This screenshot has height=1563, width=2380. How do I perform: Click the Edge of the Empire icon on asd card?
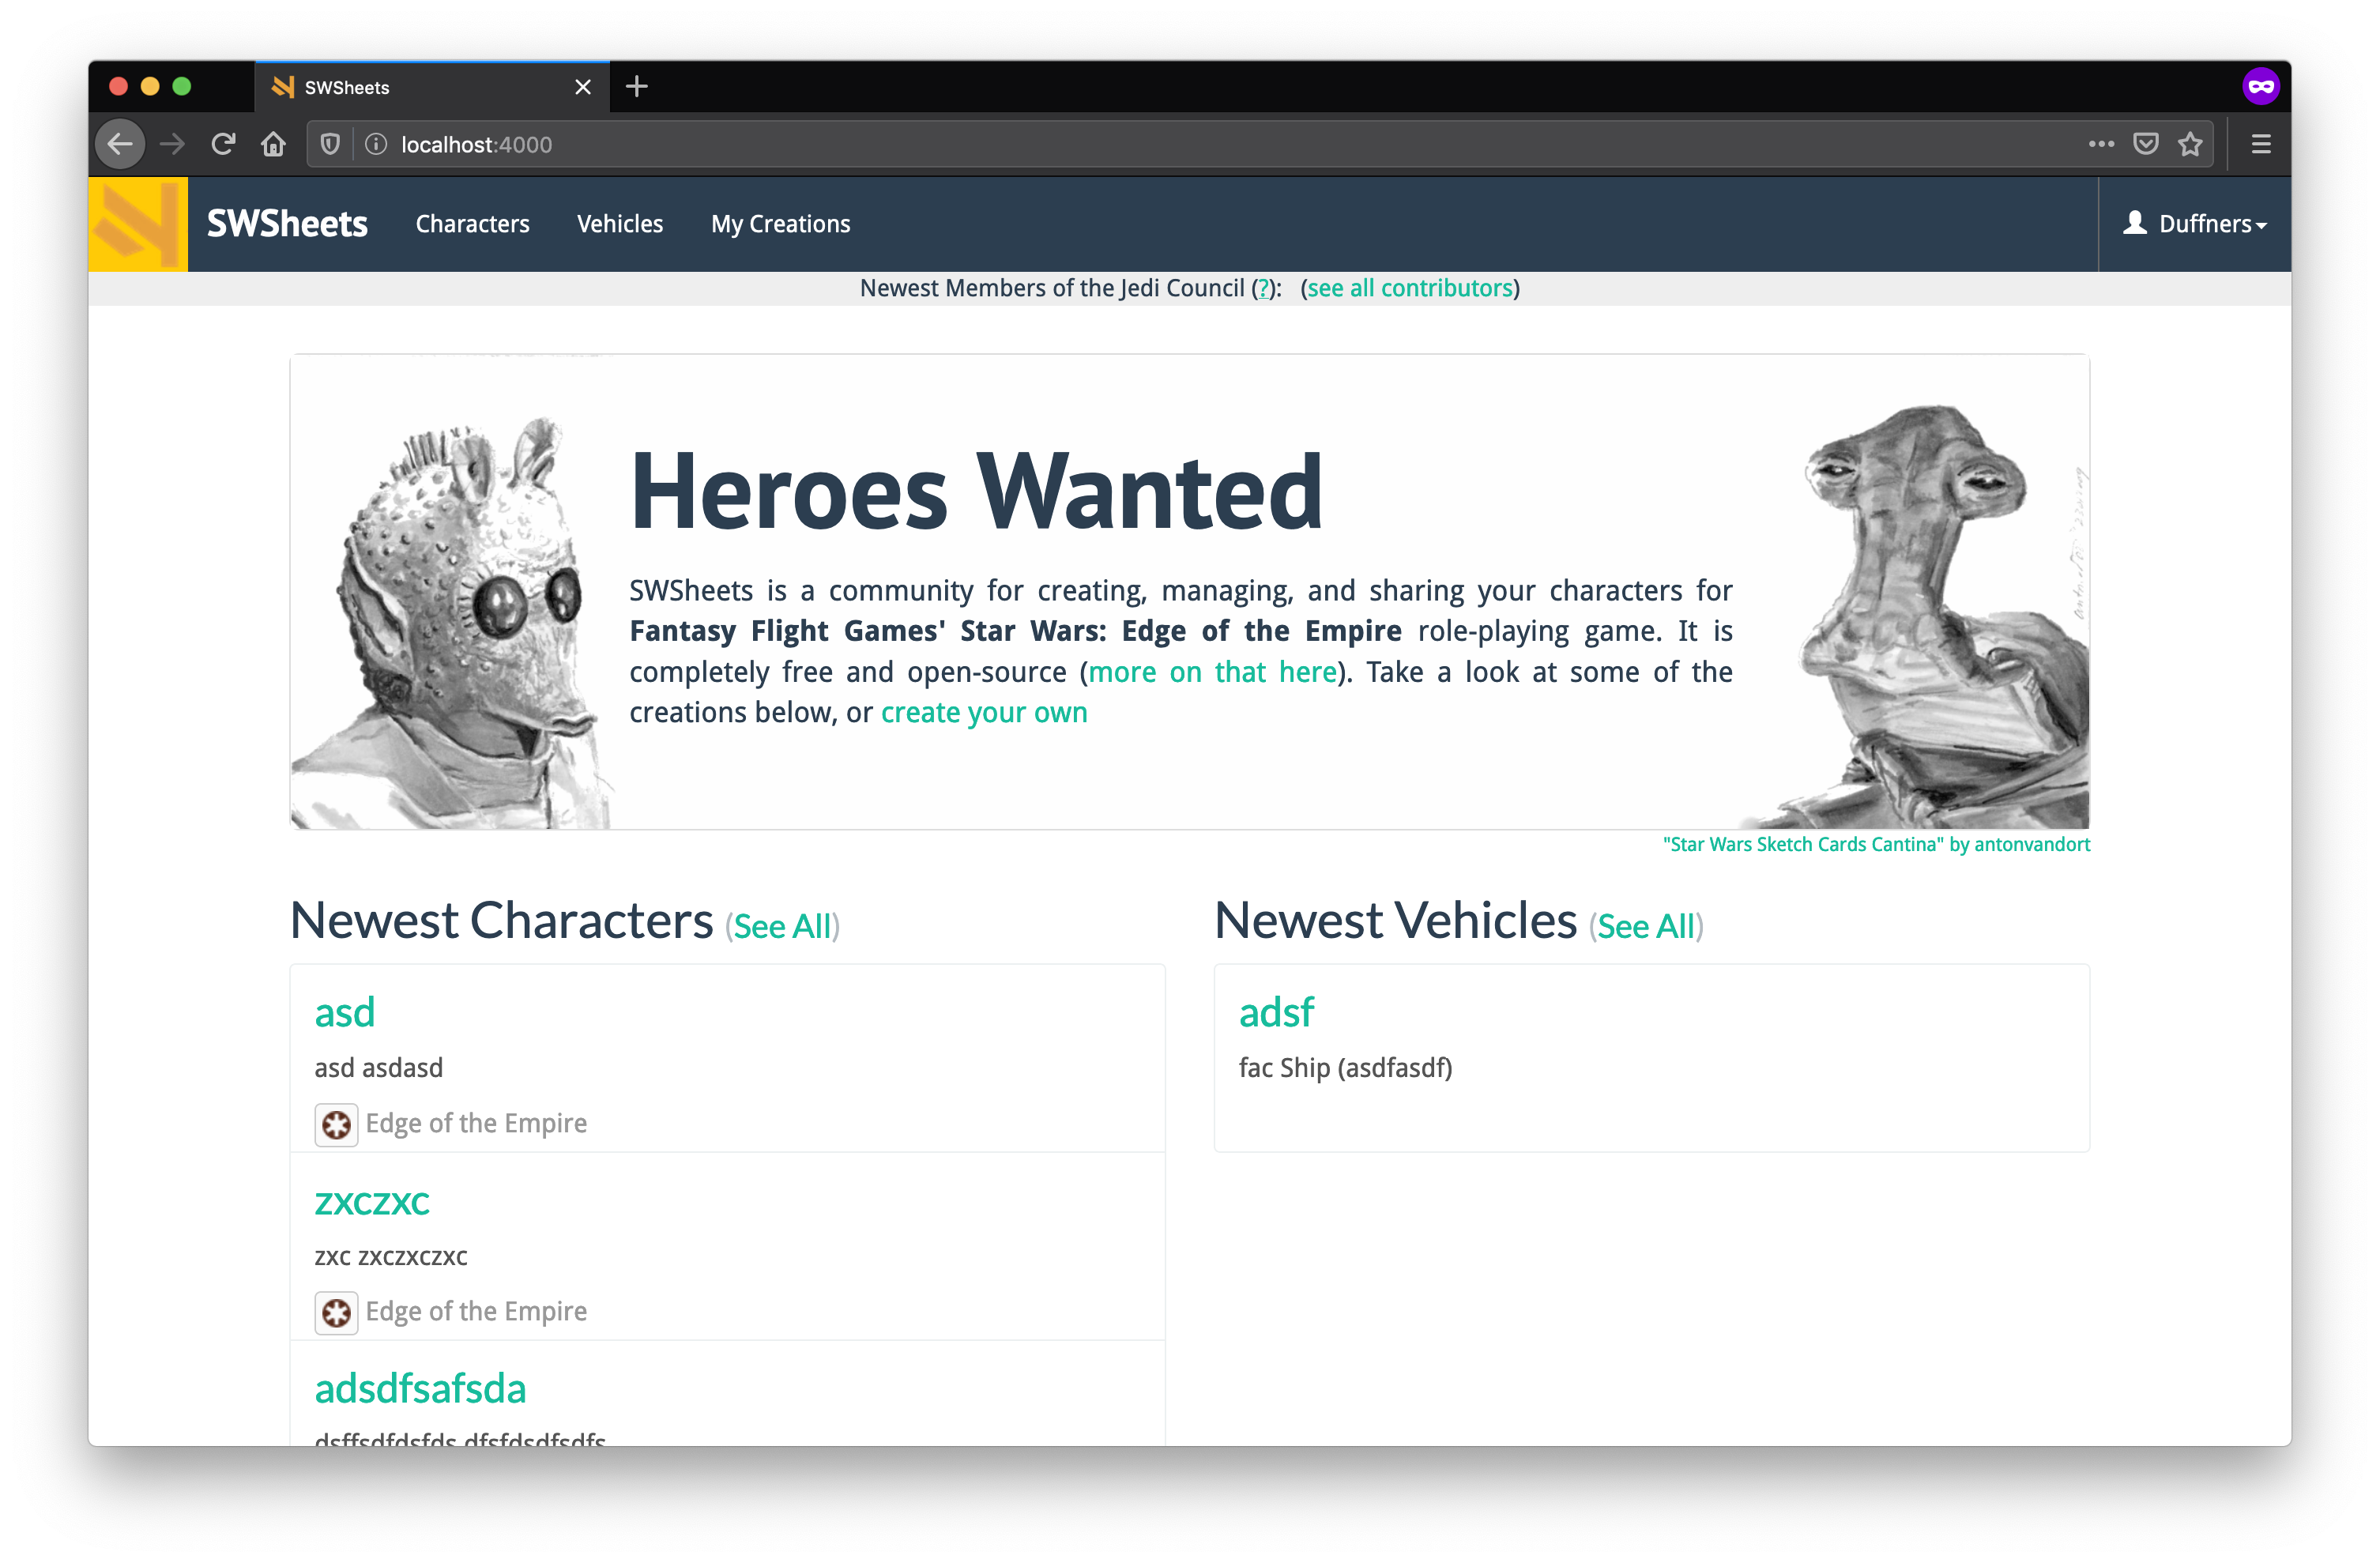pos(336,1124)
